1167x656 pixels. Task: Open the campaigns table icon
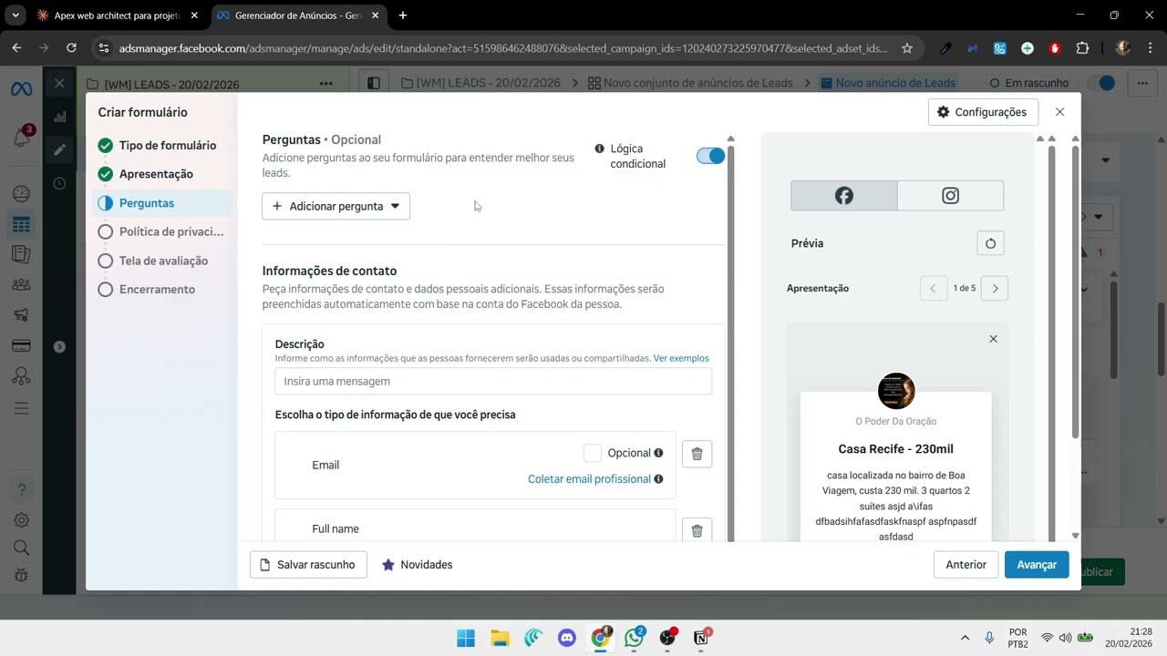(x=21, y=224)
